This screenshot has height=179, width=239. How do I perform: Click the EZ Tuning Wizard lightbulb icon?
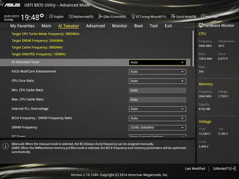(133, 16)
